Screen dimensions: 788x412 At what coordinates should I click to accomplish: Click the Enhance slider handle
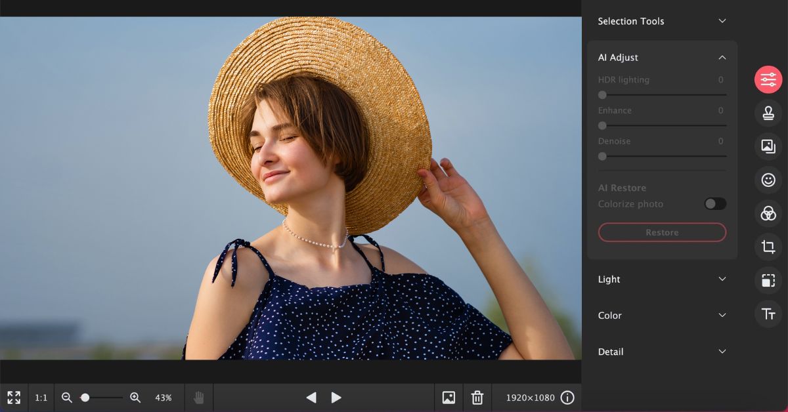[602, 125]
